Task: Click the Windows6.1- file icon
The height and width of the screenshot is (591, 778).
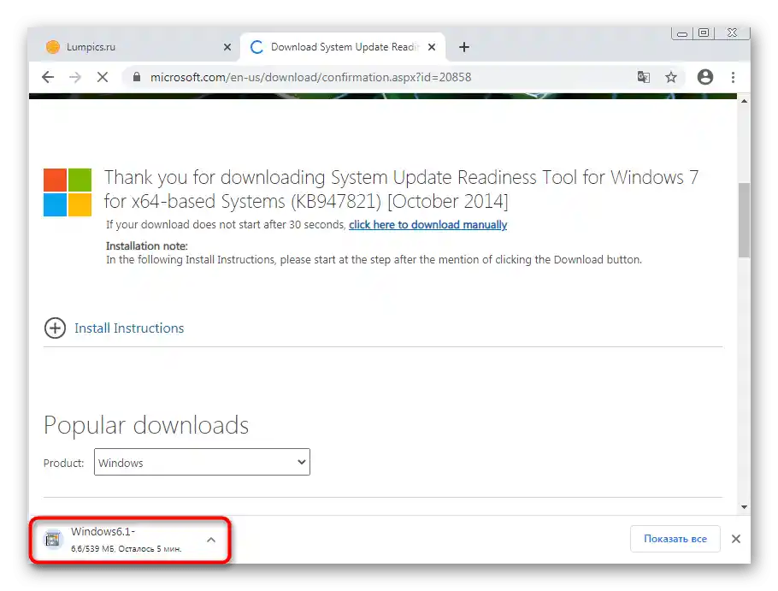Action: point(53,540)
